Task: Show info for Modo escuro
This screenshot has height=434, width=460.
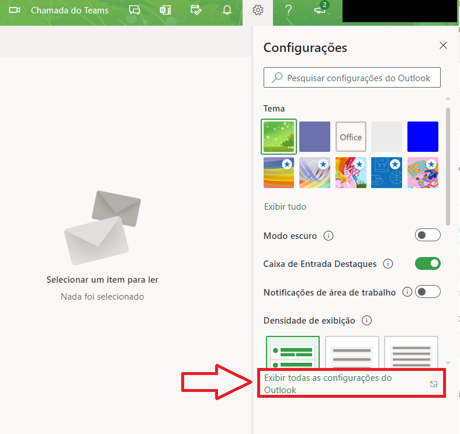Action: [x=328, y=236]
